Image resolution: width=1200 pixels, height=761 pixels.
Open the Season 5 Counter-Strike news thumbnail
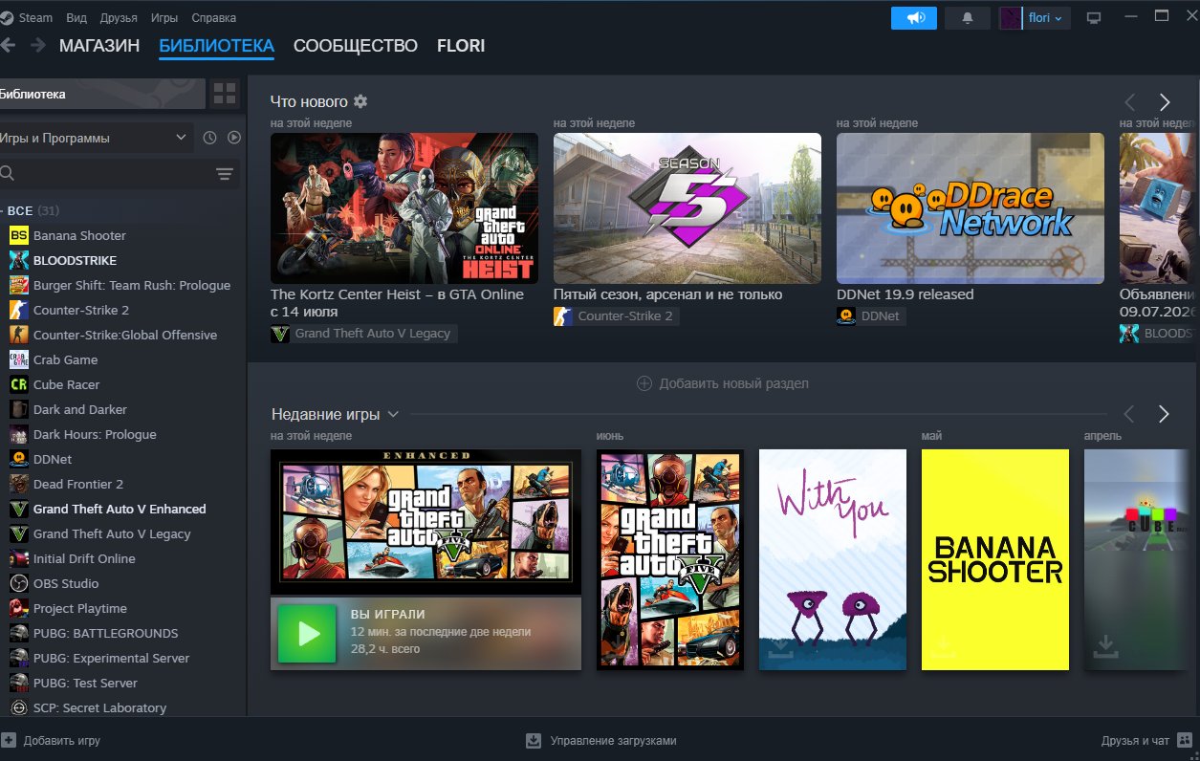click(687, 208)
